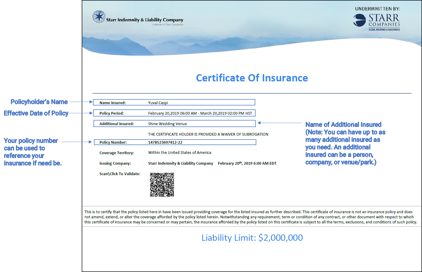Click the waiver of subrogation notice

pyautogui.click(x=208, y=134)
